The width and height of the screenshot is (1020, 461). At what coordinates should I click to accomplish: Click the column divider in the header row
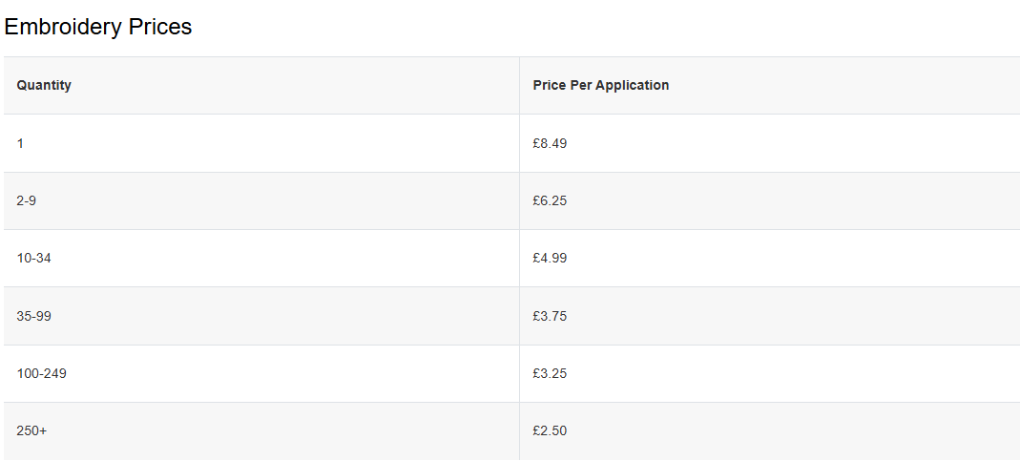pyautogui.click(x=519, y=85)
